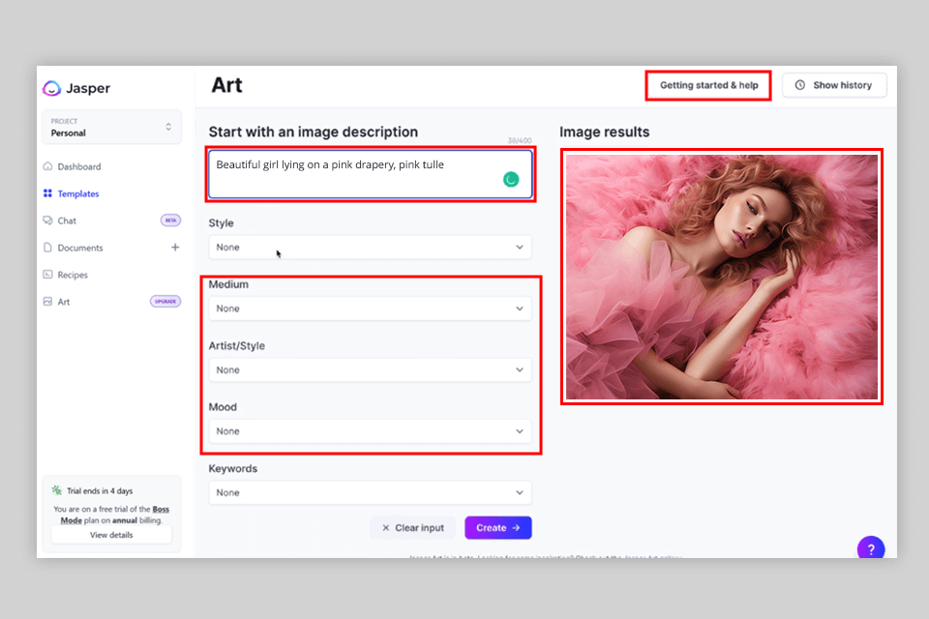Click Getting started & help button
Viewport: 929px width, 619px height.
click(x=708, y=85)
